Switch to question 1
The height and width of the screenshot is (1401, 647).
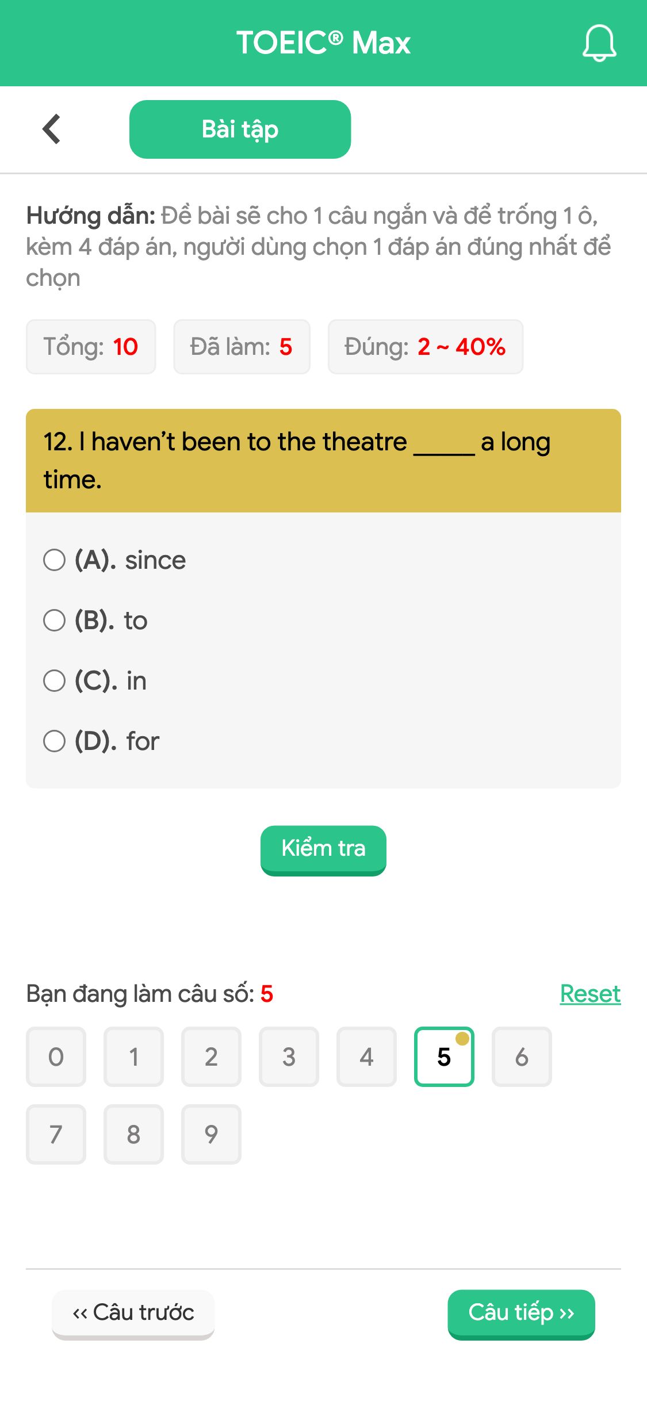[133, 1057]
